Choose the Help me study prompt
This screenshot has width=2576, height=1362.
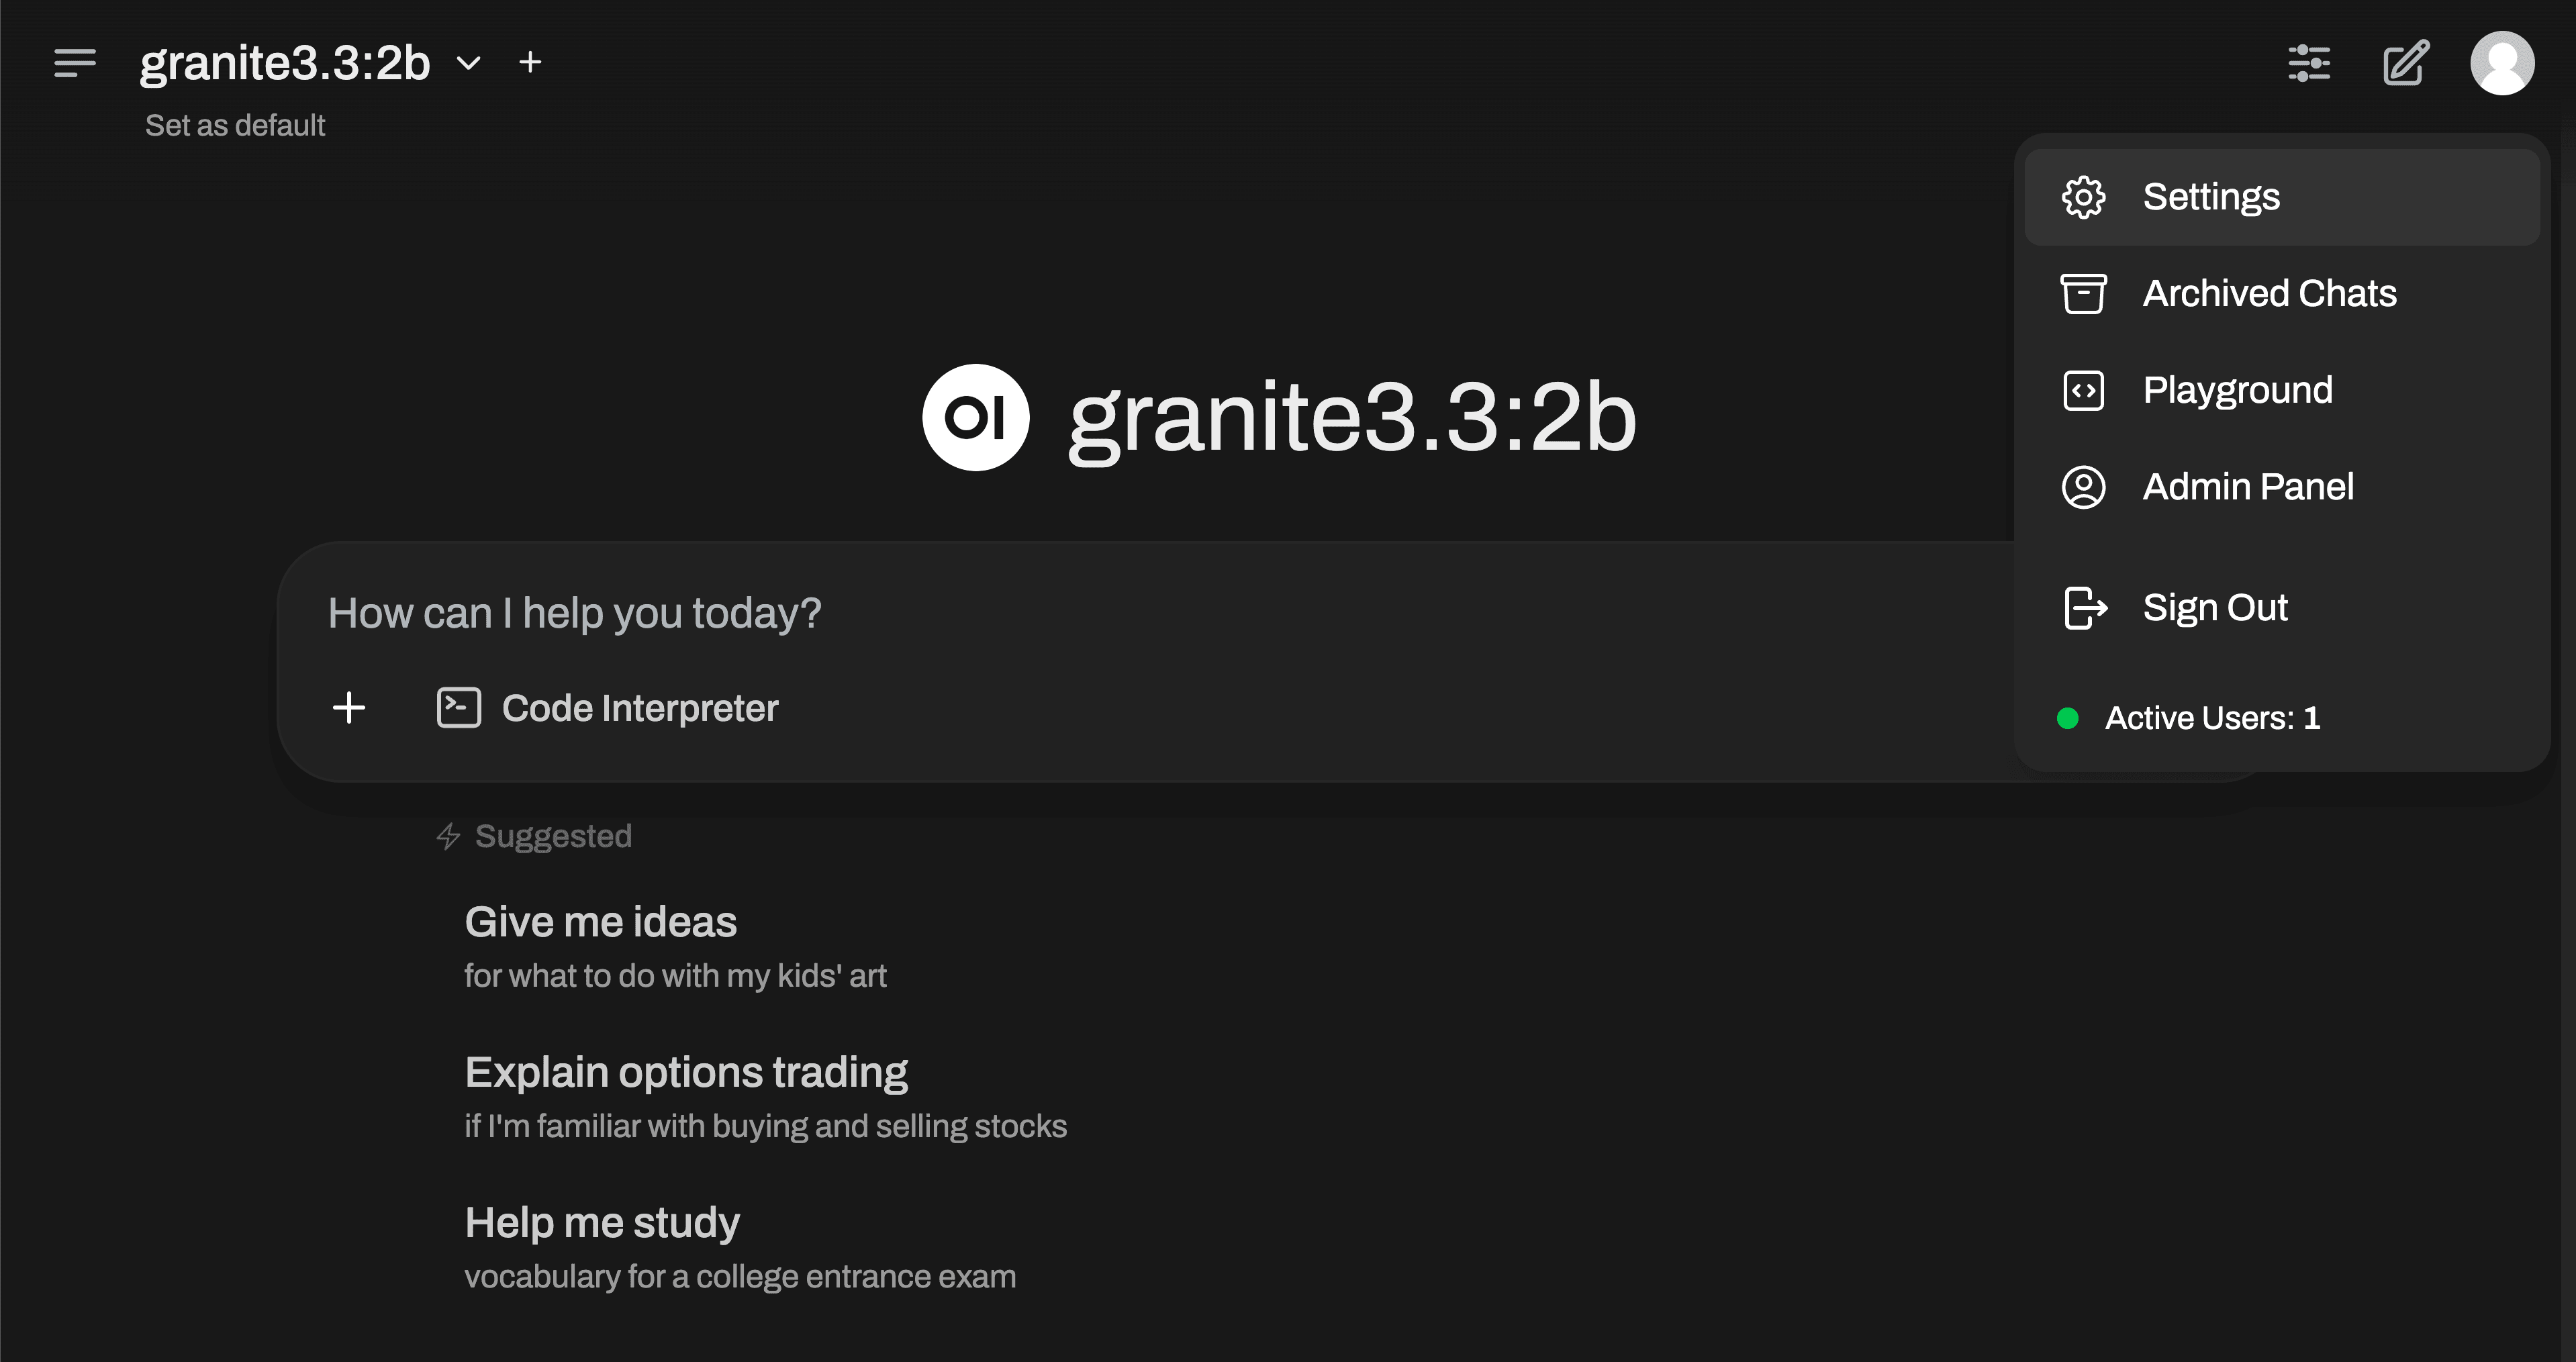[602, 1221]
